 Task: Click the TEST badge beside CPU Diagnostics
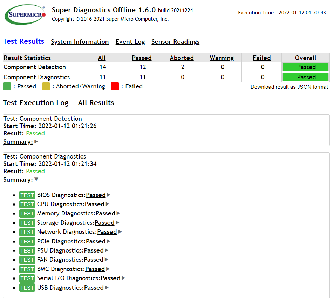click(27, 204)
